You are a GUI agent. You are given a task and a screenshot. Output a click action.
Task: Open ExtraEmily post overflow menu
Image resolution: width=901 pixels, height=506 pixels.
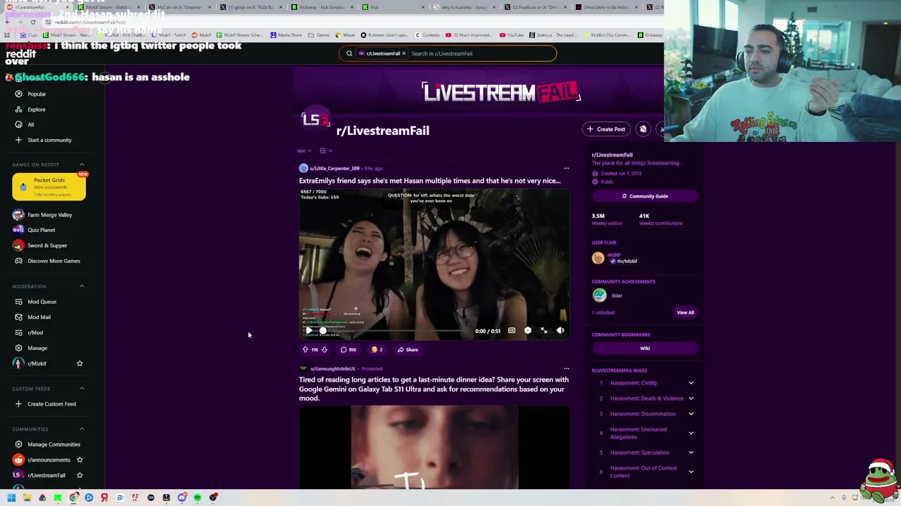click(566, 168)
